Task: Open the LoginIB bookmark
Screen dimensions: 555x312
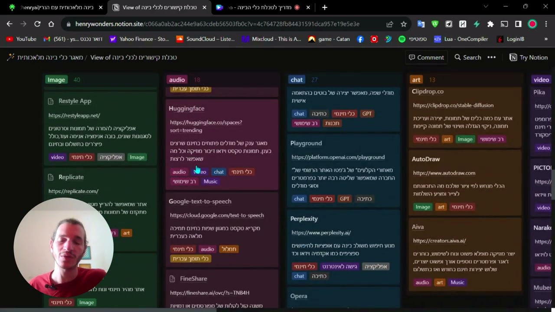Action: [x=510, y=39]
